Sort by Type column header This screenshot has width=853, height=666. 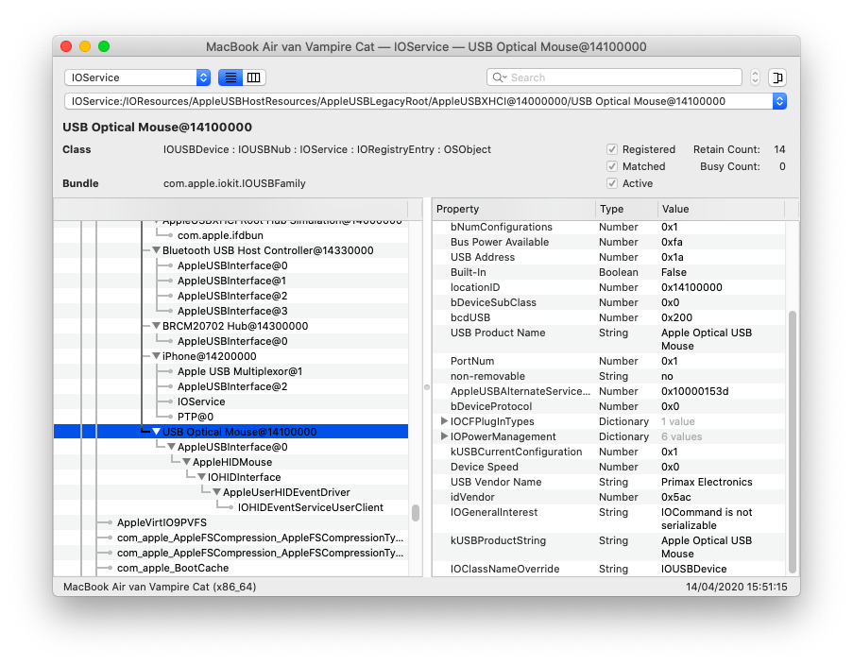pyautogui.click(x=626, y=209)
